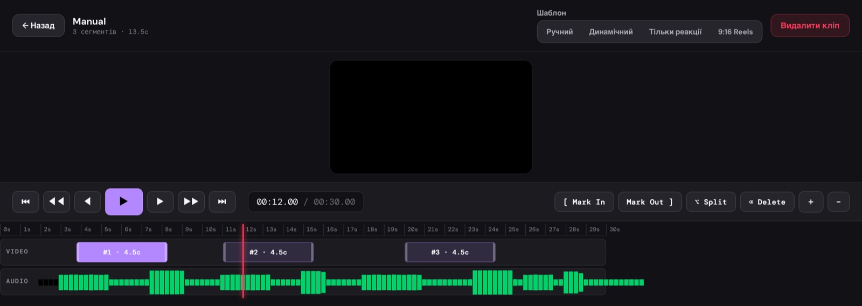
Task: Click the black video preview area
Action: click(x=431, y=117)
